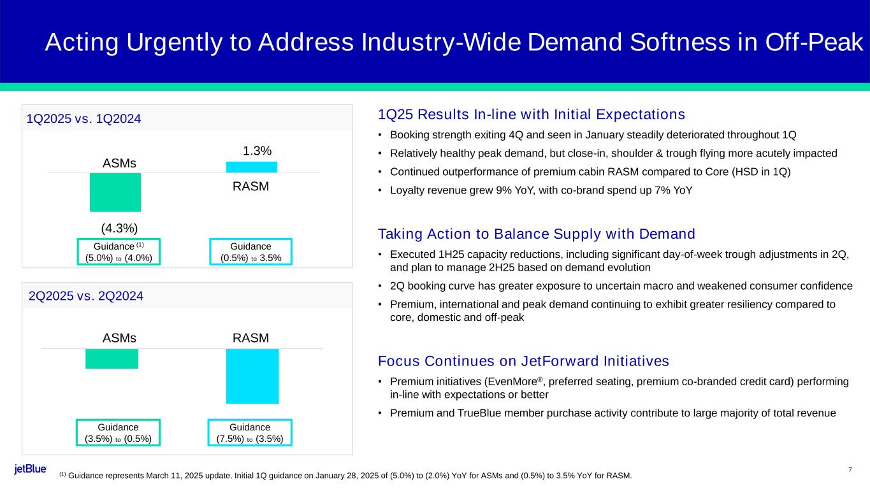The width and height of the screenshot is (870, 489).
Task: Click the '(4.3%)' ASMs data label
Action: point(120,228)
